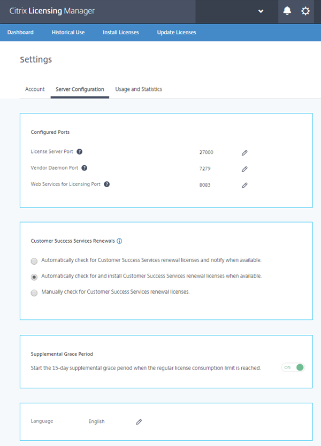This screenshot has width=321, height=446.
Task: Select automatically check and install renewals option
Action: click(x=34, y=277)
